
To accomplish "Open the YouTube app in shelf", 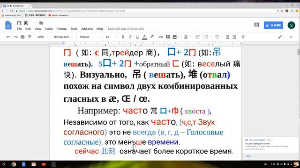I will tap(44, 164).
